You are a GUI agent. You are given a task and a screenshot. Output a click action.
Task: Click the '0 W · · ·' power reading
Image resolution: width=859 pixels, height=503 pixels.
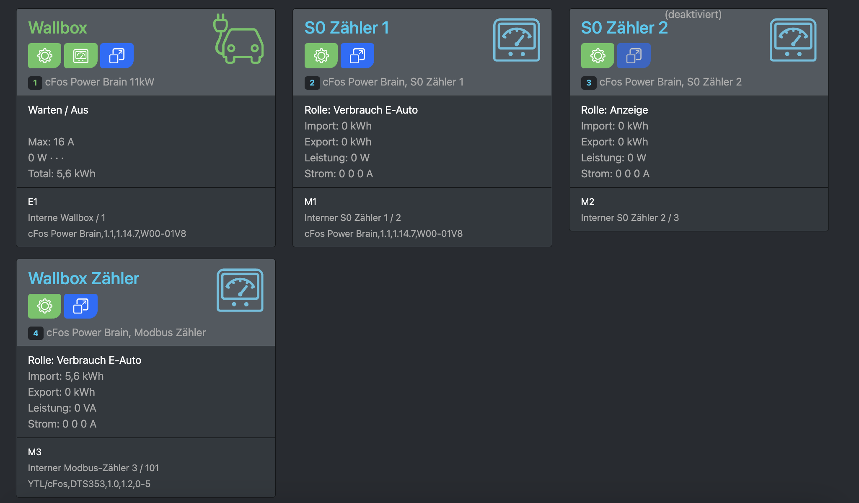(46, 158)
